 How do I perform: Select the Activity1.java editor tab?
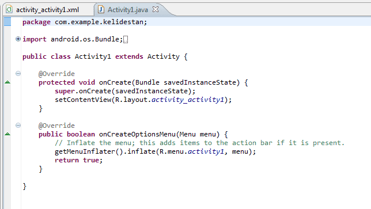[x=128, y=10]
